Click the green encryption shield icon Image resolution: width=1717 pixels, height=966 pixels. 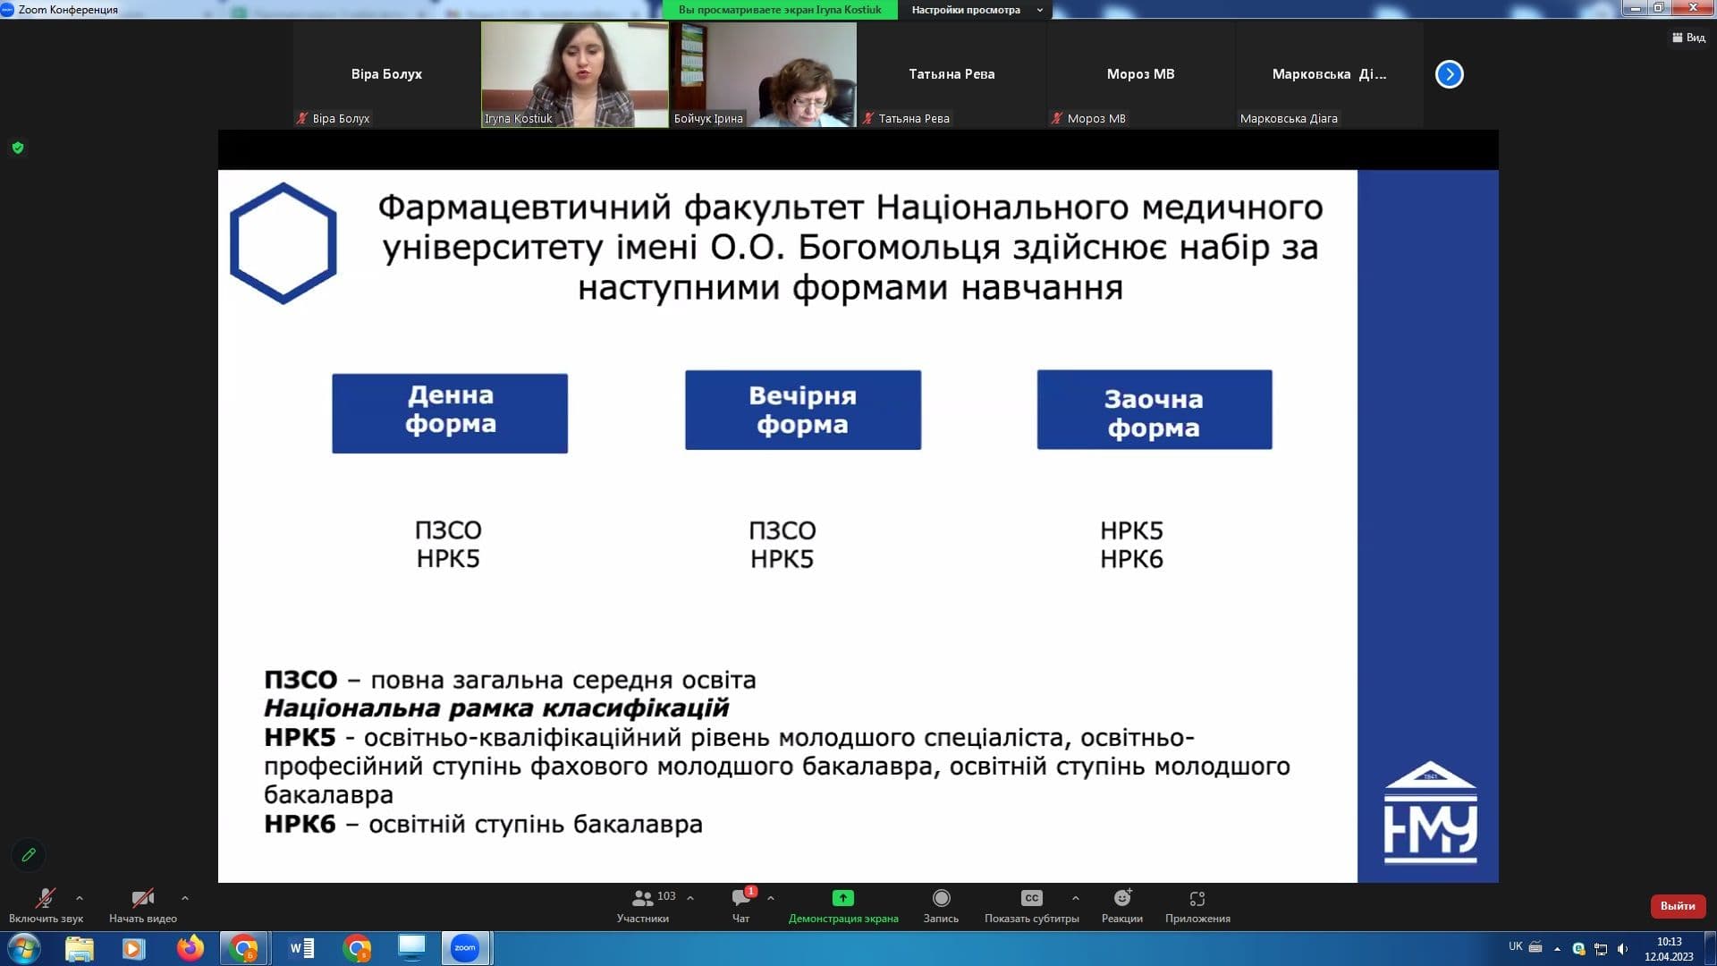(x=18, y=148)
